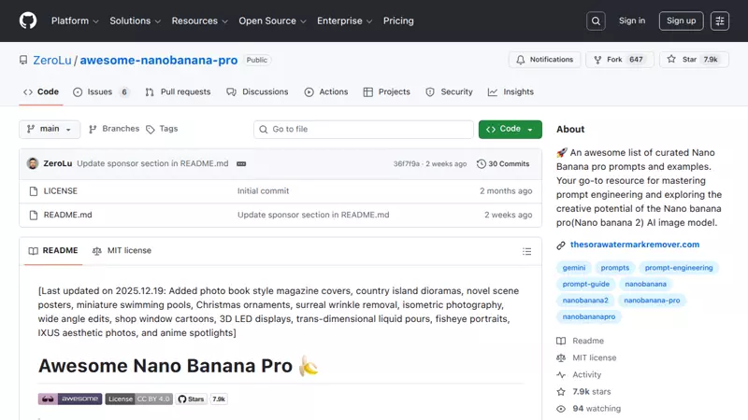This screenshot has height=420, width=748.
Task: Click the GitHub Stars 7.9k badge
Action: pos(202,399)
